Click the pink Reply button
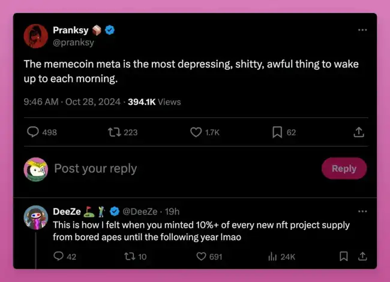This screenshot has width=390, height=282. 344,168
